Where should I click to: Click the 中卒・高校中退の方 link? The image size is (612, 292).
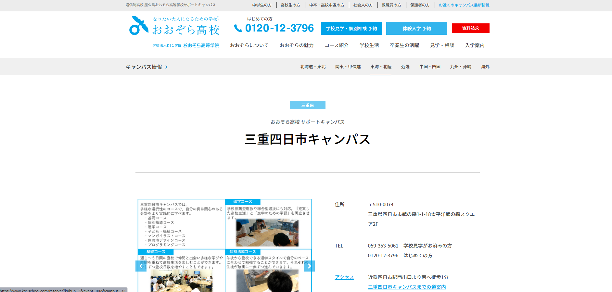[327, 5]
